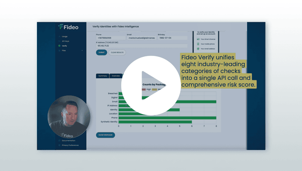Click the Privacy Preferences sidebar icon
Viewport: 302px width, 171px height.
point(59,145)
